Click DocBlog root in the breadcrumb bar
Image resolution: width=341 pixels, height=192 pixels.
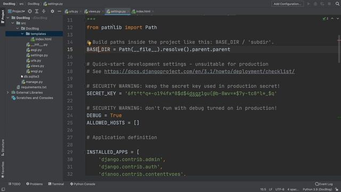pos(9,4)
